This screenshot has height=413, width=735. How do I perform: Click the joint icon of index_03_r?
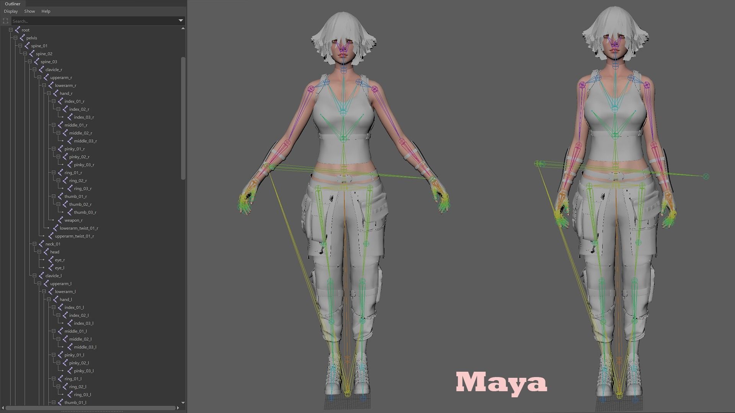[70, 117]
